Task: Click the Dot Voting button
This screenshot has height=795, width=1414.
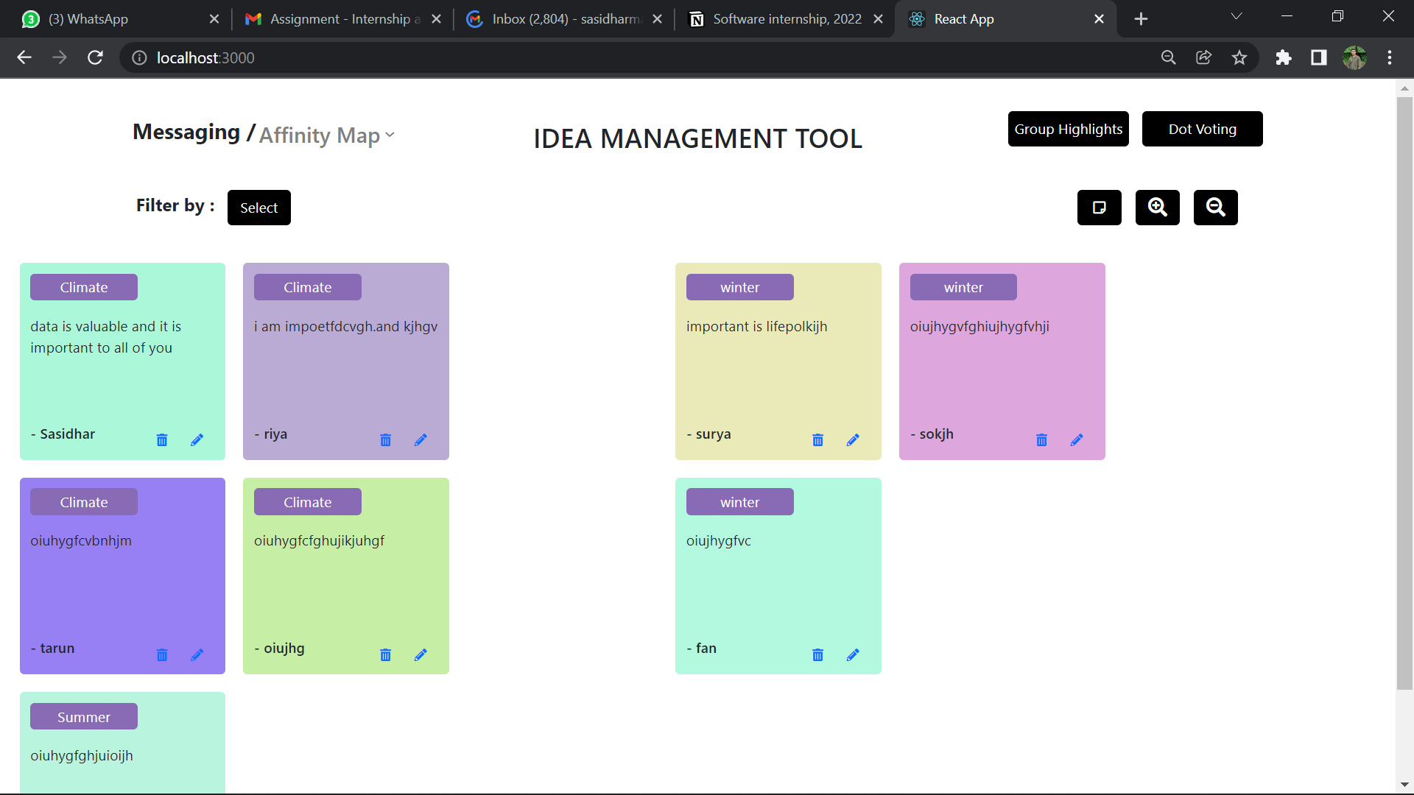Action: pos(1203,129)
